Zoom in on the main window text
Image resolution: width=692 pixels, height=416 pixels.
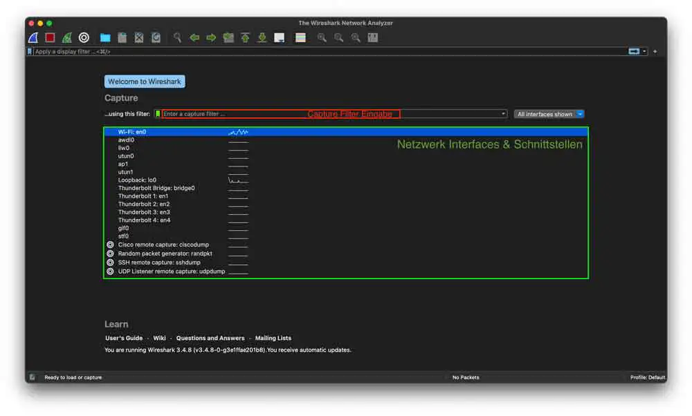[x=322, y=38]
